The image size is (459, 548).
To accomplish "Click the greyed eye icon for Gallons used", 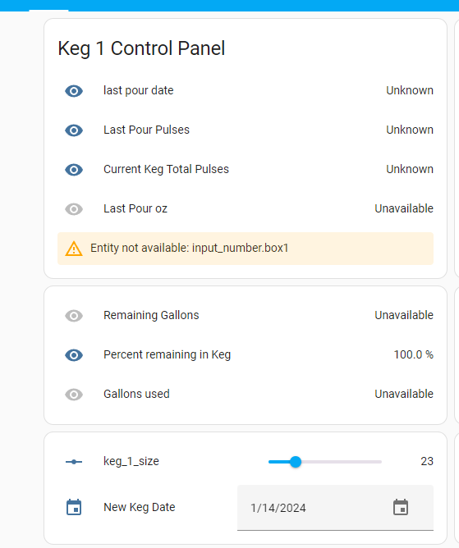I will coord(74,395).
